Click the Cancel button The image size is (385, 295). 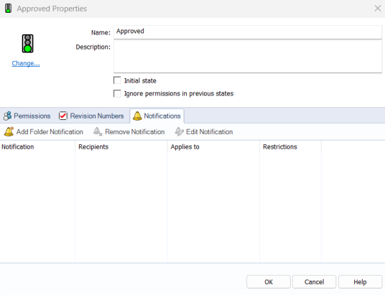(x=314, y=282)
